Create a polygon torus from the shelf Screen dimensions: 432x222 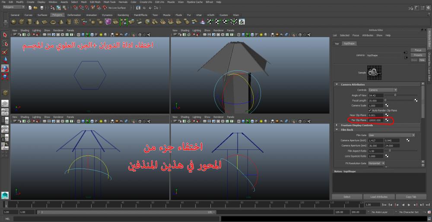coord(53,22)
